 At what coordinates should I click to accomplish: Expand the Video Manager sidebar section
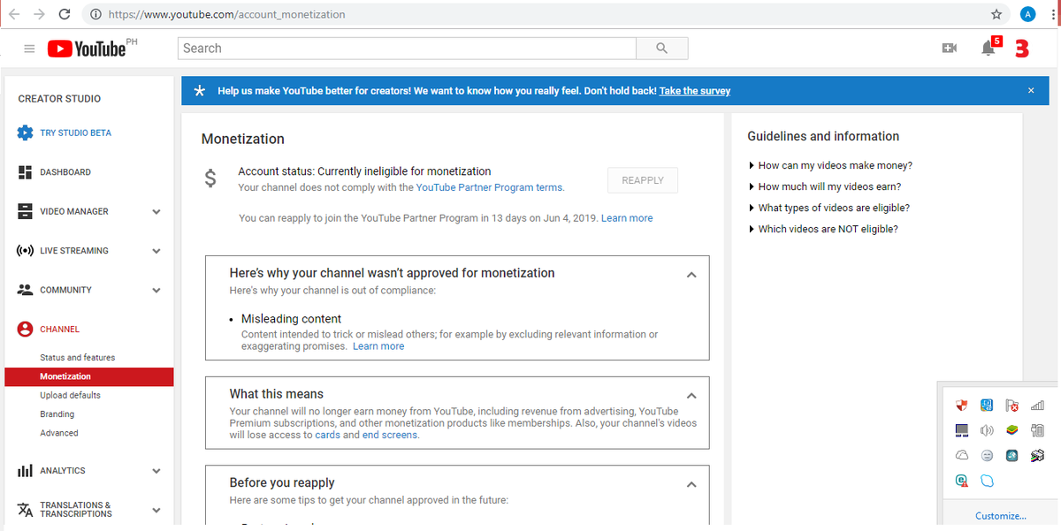pyautogui.click(x=156, y=212)
